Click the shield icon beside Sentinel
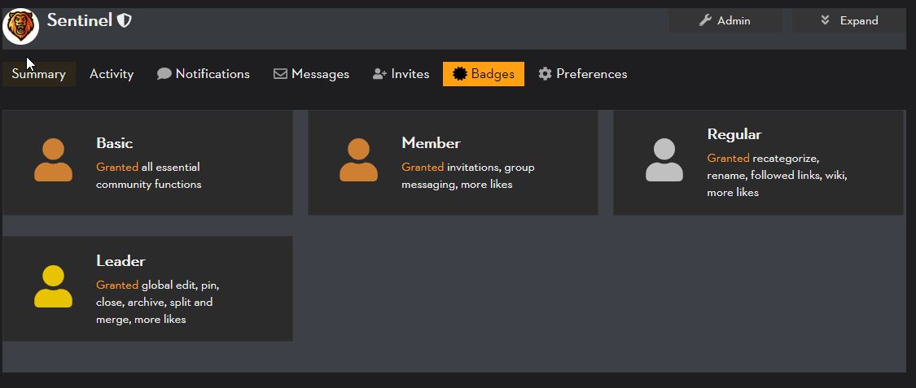Image resolution: width=916 pixels, height=388 pixels. click(x=124, y=21)
